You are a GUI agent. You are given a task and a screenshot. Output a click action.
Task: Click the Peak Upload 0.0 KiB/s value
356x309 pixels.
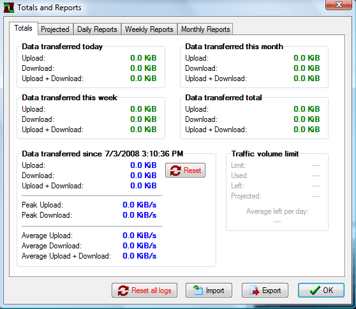140,205
